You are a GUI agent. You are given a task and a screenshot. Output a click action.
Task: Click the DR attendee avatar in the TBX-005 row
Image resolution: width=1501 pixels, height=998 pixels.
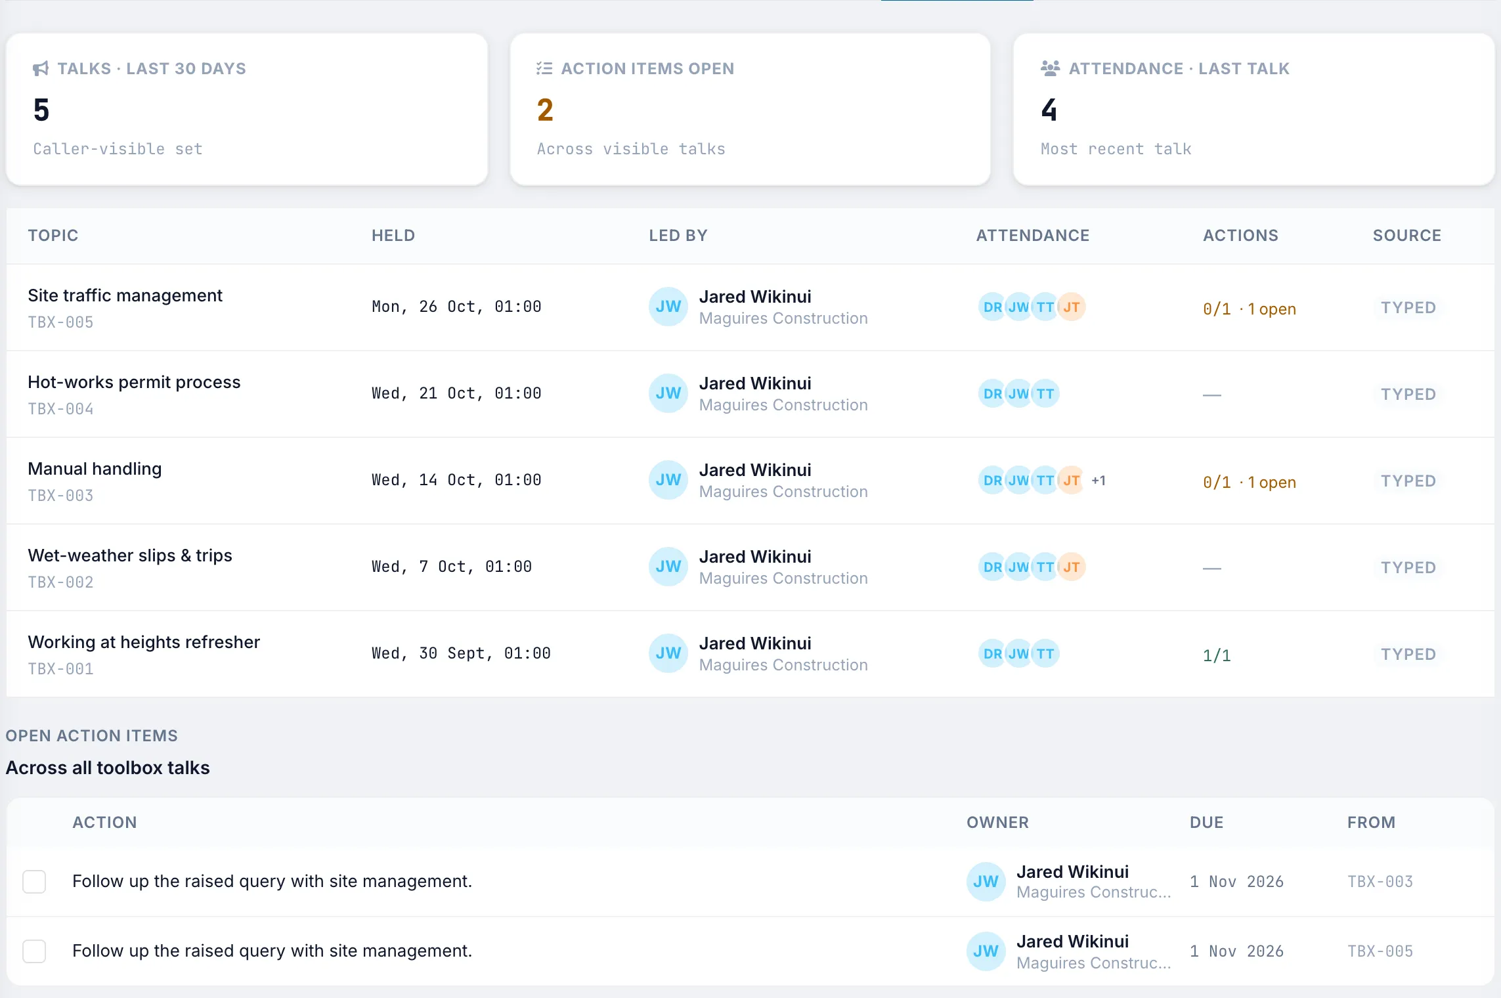point(992,307)
